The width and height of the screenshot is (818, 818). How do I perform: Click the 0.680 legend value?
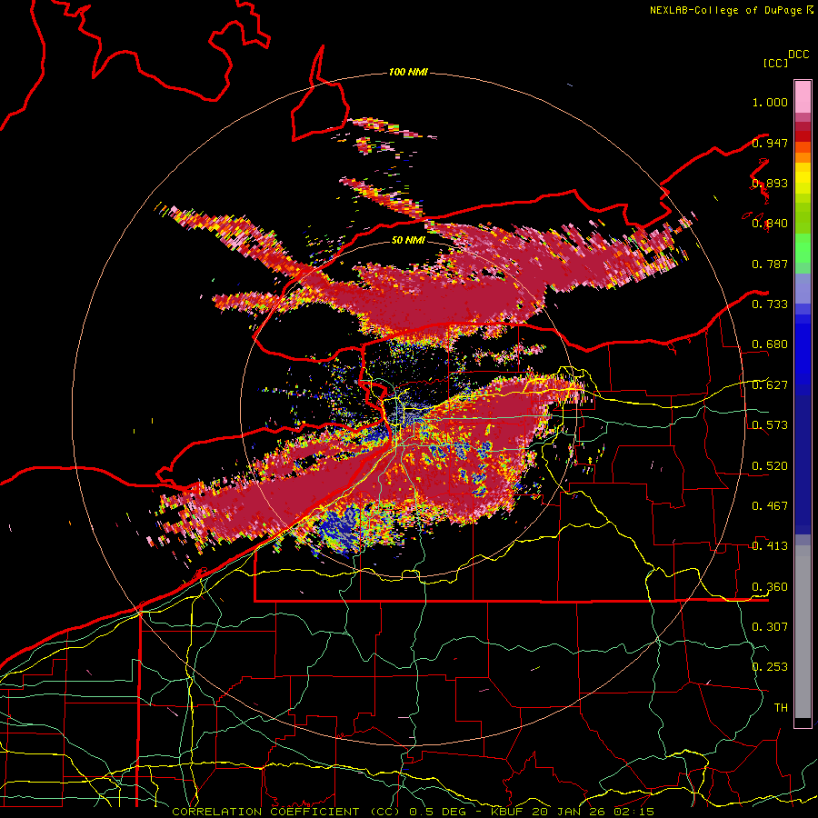[x=770, y=344]
